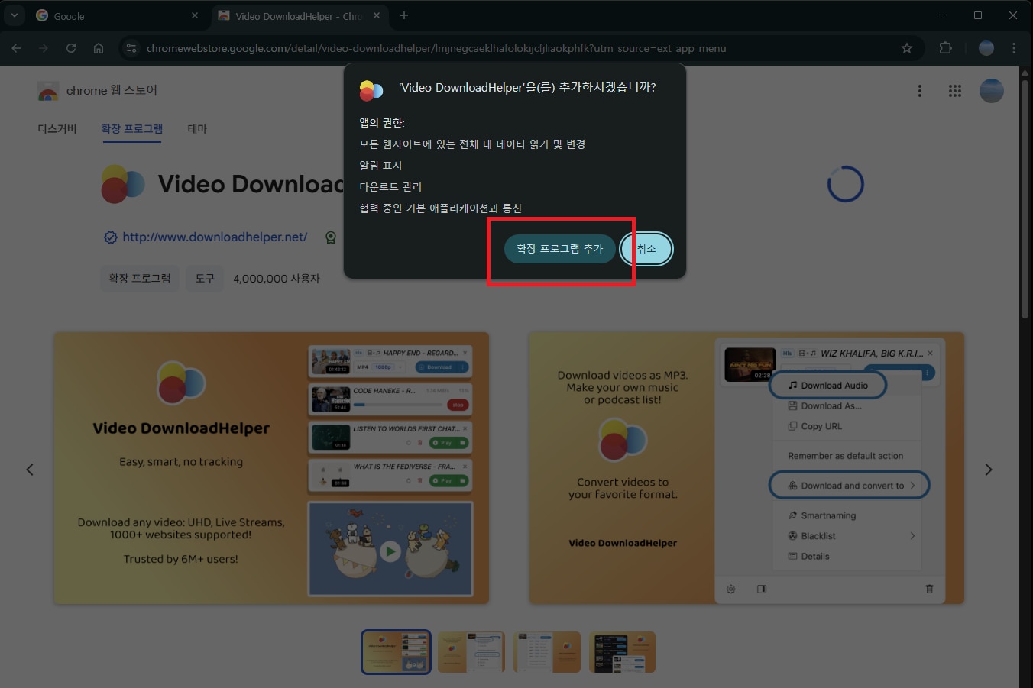1033x688 pixels.
Task: Click the first screenshot slide image
Action: pos(271,468)
